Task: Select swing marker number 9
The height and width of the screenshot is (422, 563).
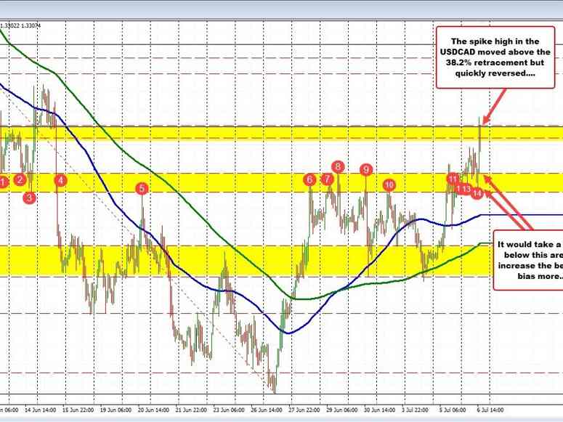Action: 366,169
